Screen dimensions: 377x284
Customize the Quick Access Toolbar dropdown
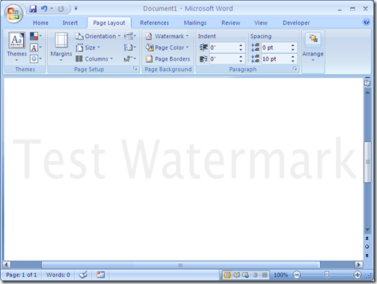point(76,9)
